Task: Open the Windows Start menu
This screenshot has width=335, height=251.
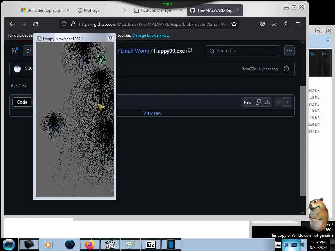Action: [9, 244]
